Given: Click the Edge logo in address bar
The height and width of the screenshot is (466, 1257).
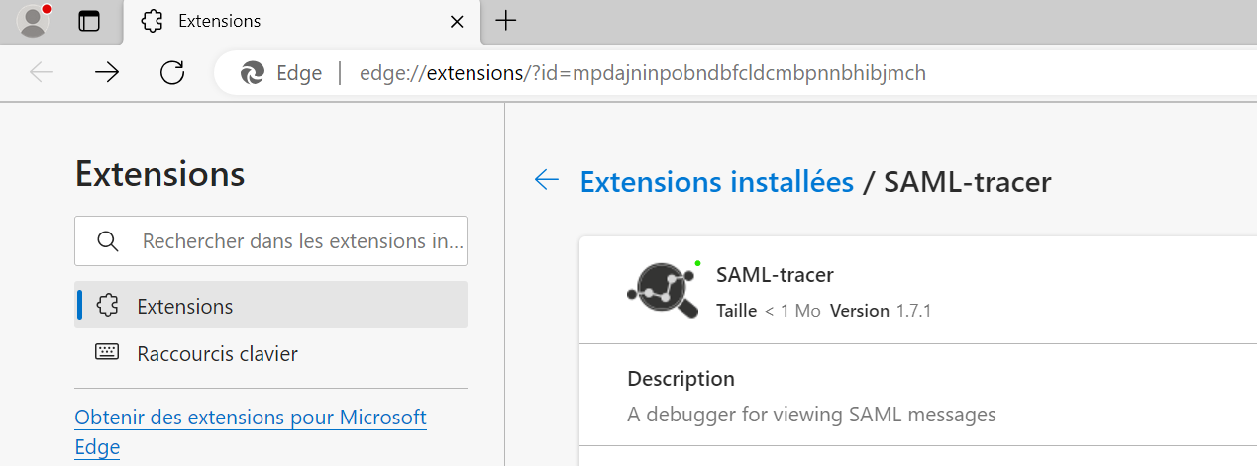Looking at the screenshot, I should (x=254, y=73).
